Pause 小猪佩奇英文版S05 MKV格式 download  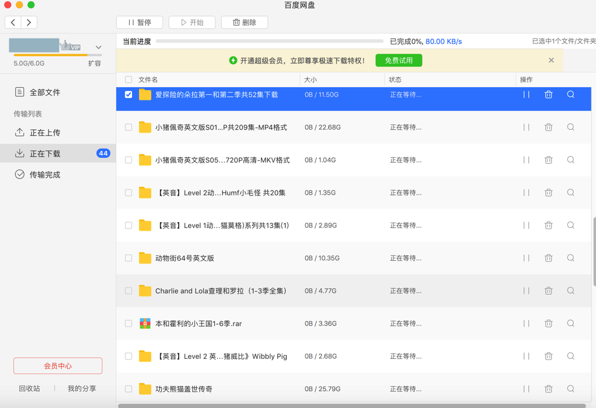526,160
